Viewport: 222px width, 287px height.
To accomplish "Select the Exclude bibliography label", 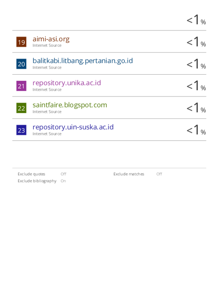I will (37, 181).
